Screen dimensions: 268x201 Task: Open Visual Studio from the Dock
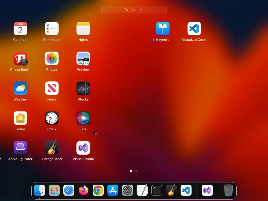(207, 190)
